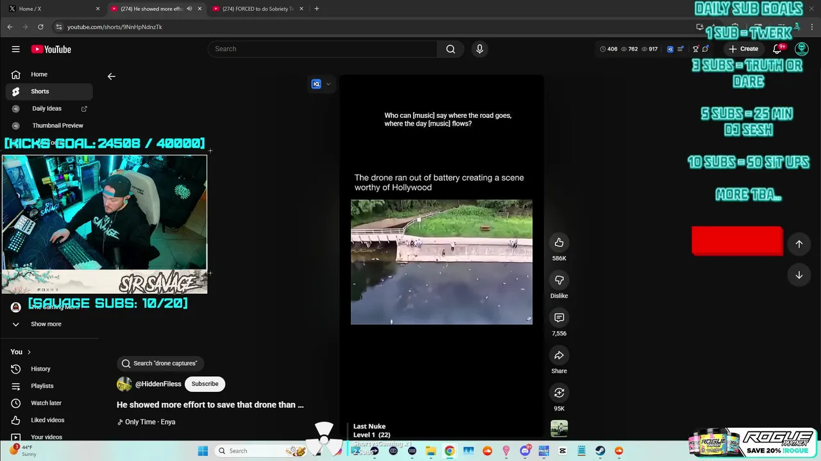This screenshot has width=821, height=461.
Task: Click the browser address bar URL
Action: tap(115, 27)
